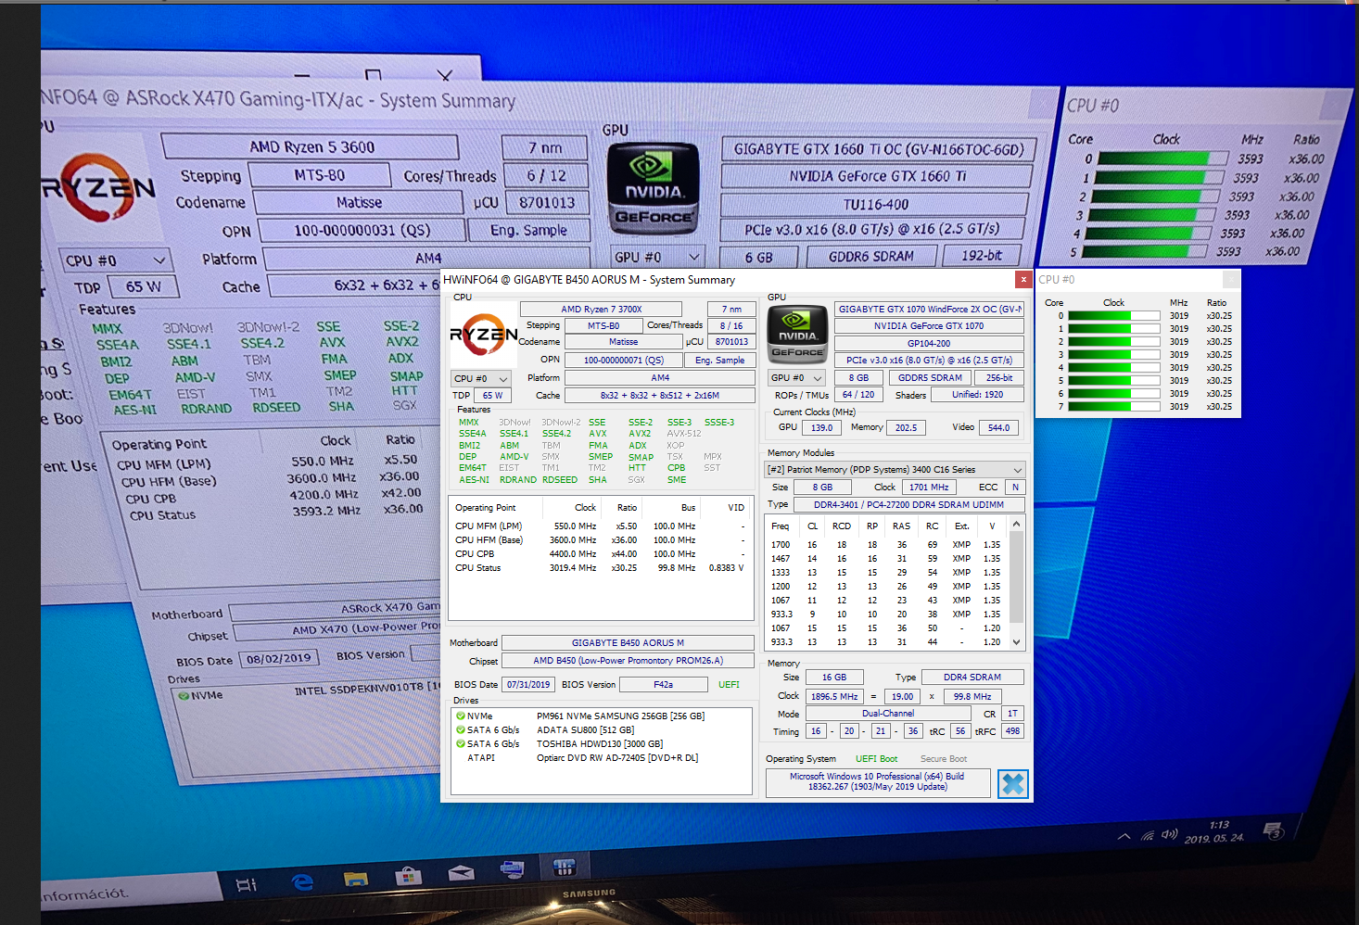1359x925 pixels.
Task: Click the Clock column header in the Operating Point table
Action: coord(585,507)
